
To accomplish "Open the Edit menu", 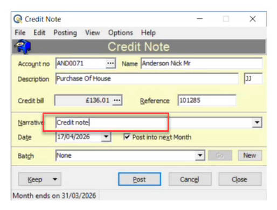I will click(39, 33).
